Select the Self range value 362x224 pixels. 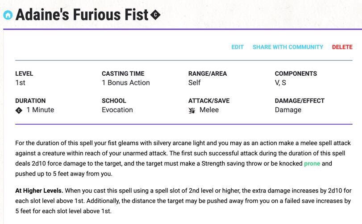195,82
